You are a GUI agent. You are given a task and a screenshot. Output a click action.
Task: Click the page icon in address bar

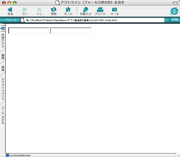coord(22,20)
